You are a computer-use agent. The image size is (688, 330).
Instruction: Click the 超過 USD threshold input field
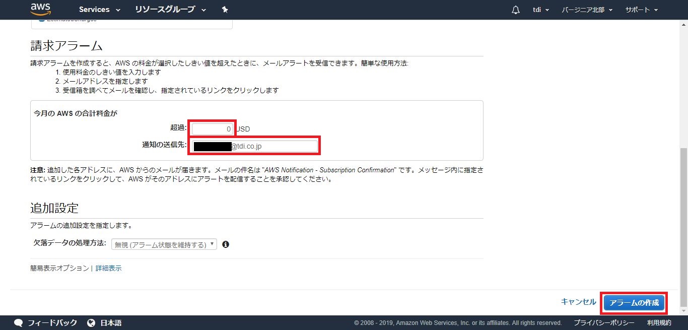[212, 129]
